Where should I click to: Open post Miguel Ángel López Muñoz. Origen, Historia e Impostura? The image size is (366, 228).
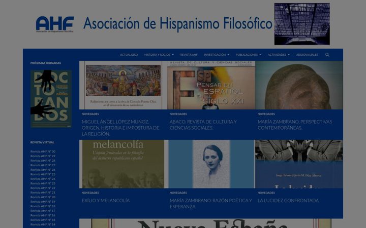click(120, 128)
